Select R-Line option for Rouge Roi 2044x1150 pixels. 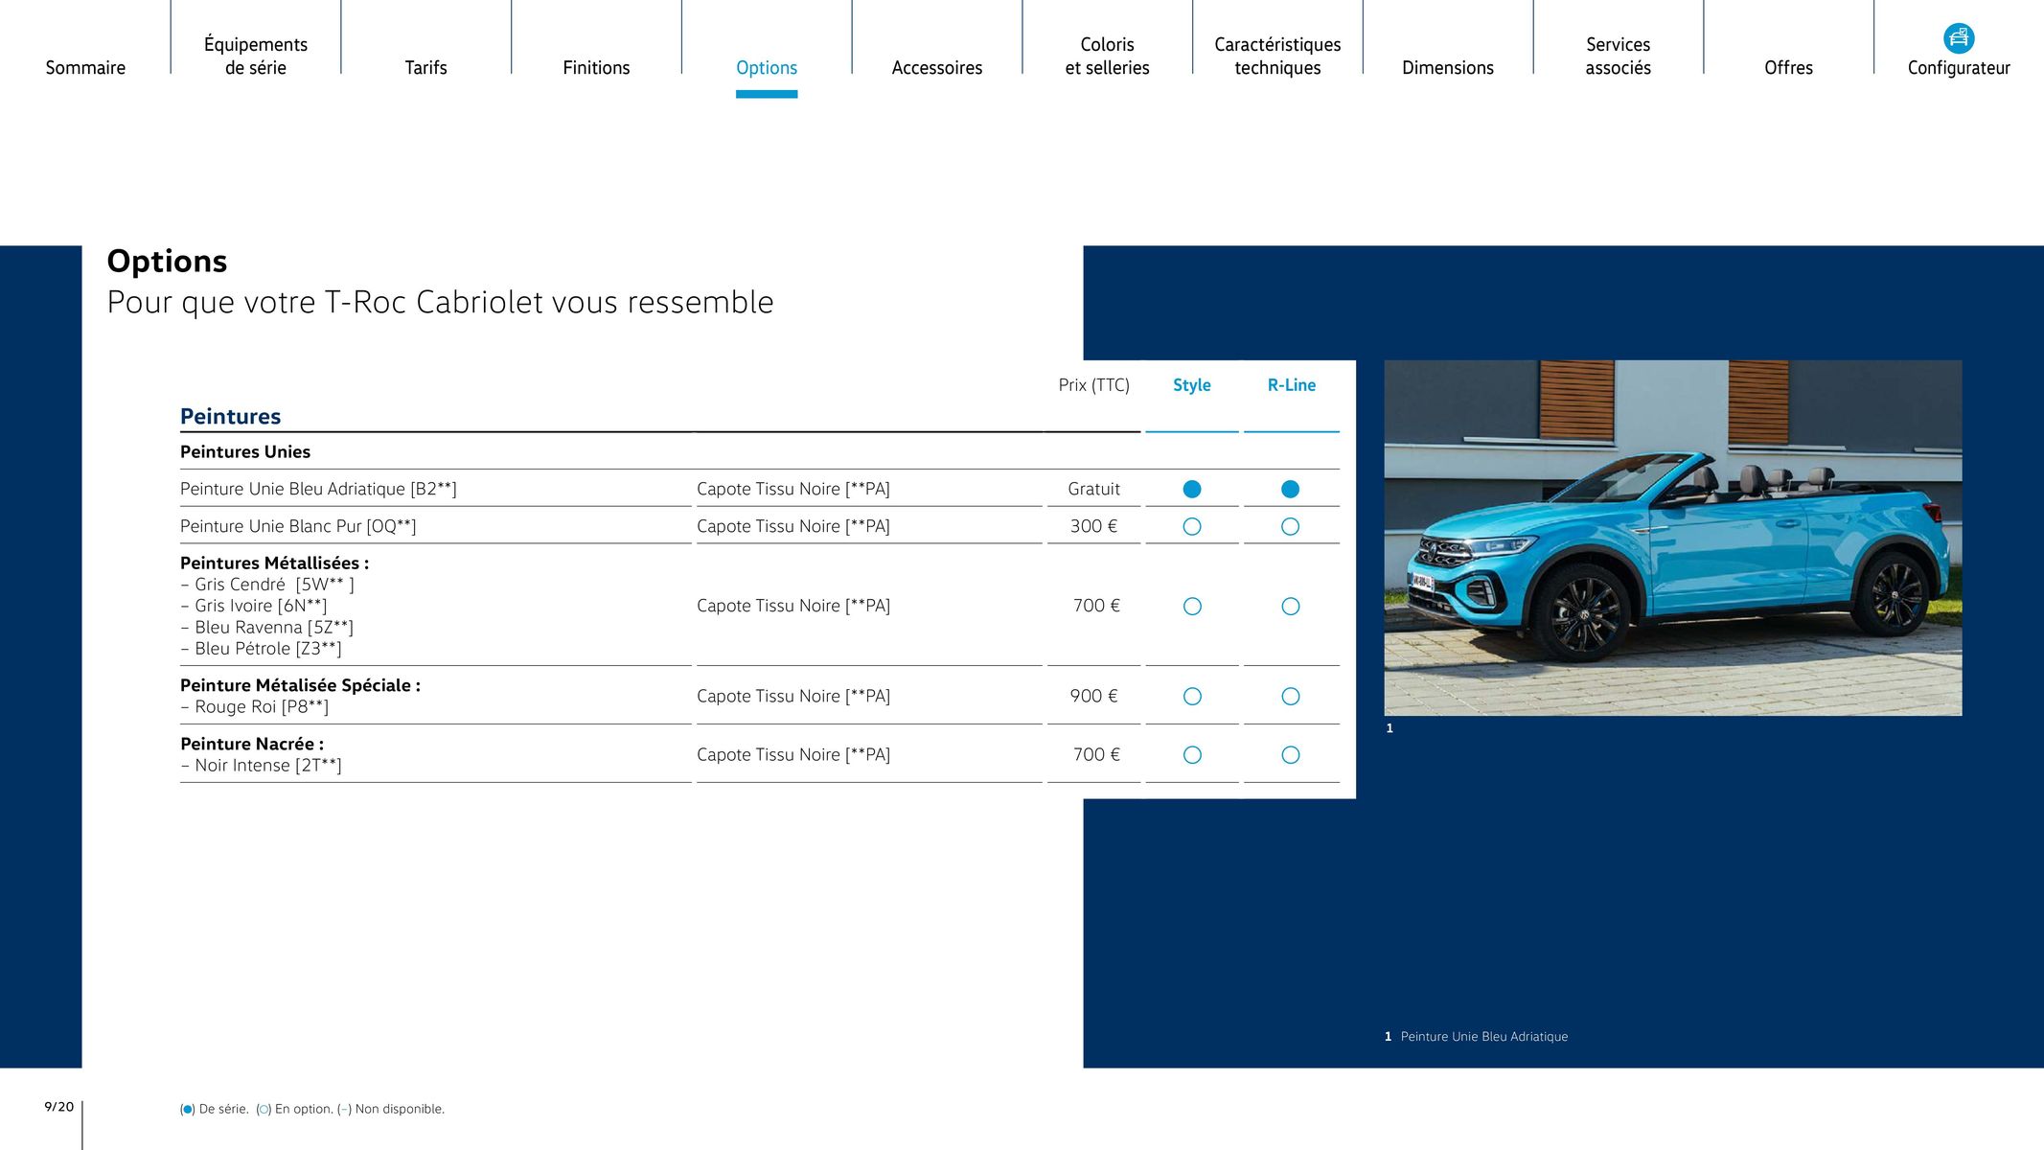[x=1291, y=696]
